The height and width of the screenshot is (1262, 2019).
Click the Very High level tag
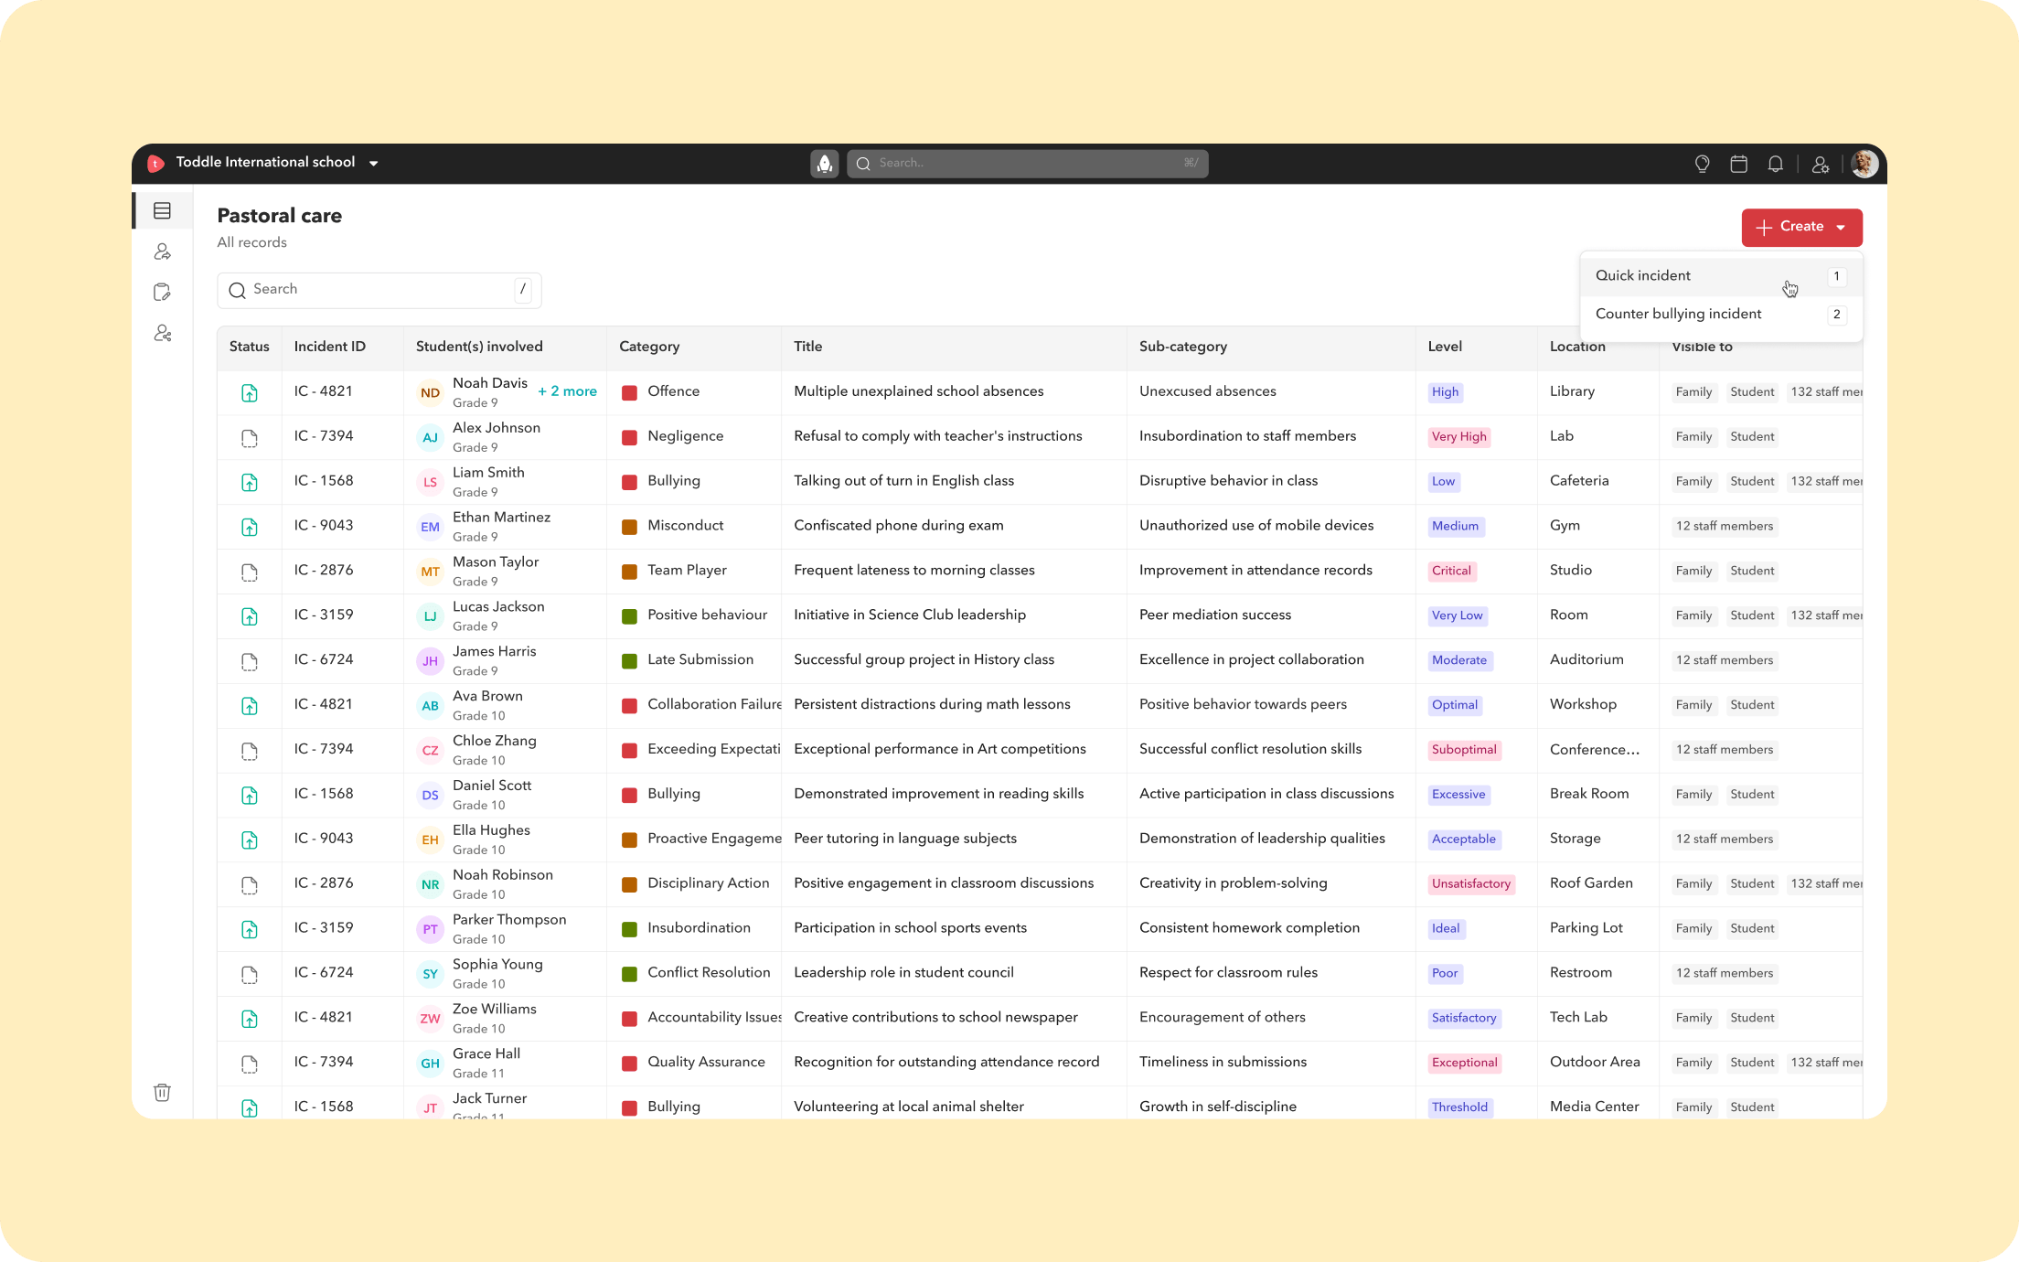(1459, 437)
